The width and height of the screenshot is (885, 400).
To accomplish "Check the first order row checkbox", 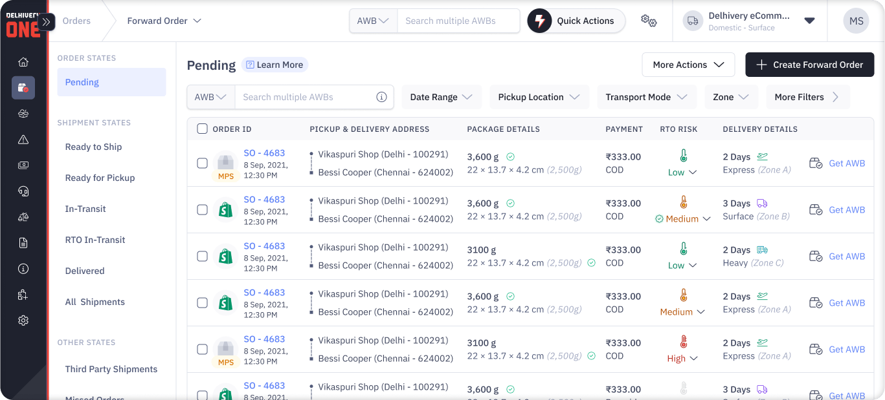I will tap(202, 163).
